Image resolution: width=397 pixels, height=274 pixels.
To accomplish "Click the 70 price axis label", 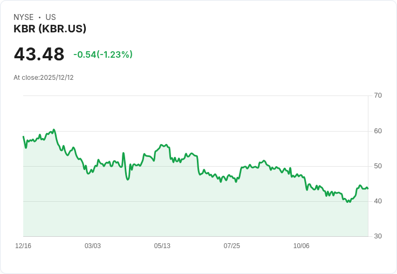I will tap(378, 95).
